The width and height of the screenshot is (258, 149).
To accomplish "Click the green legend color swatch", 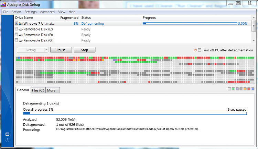I will tap(233, 89).
